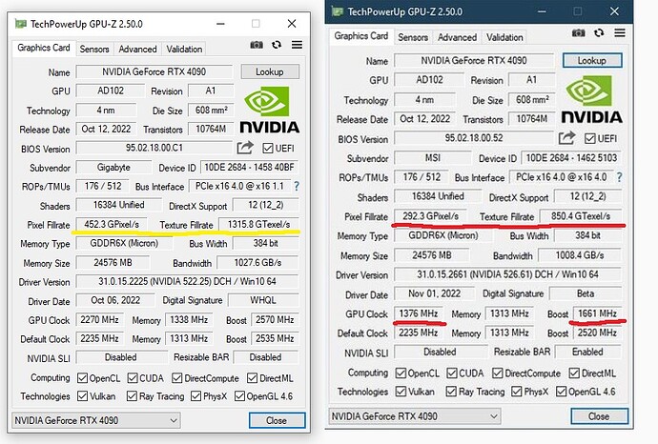Click the Bus Interface question mark in the MSI window
The image size is (658, 444).
620,177
